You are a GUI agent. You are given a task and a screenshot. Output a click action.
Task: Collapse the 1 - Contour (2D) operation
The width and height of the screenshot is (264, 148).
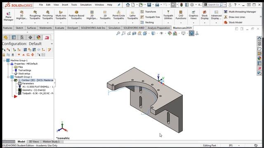12,81
